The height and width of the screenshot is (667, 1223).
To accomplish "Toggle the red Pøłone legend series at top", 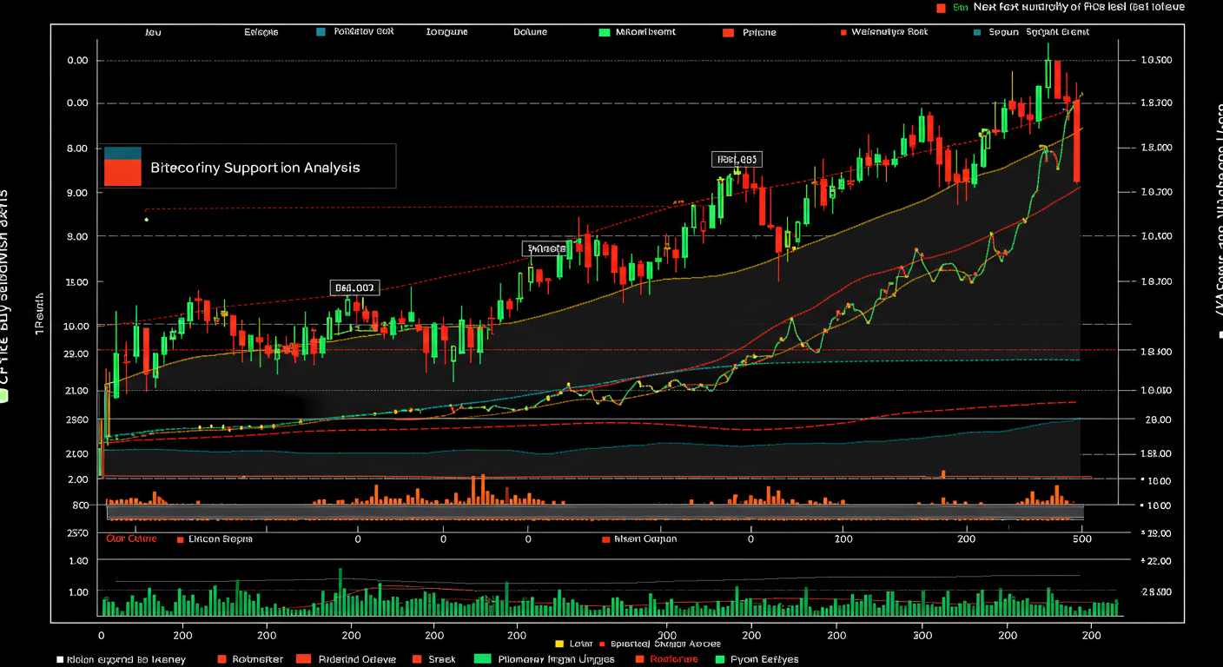I will 749,33.
